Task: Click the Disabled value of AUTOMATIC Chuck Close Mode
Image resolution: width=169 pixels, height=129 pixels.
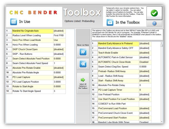Action: 145,62
